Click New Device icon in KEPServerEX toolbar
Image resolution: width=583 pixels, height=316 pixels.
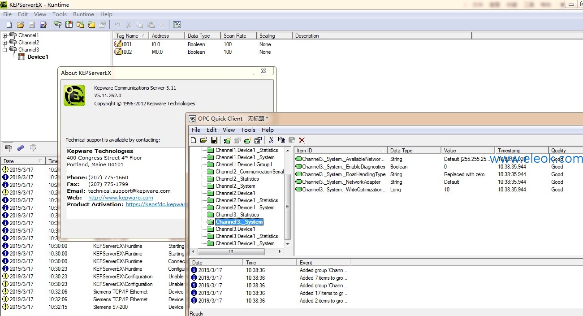[69, 25]
